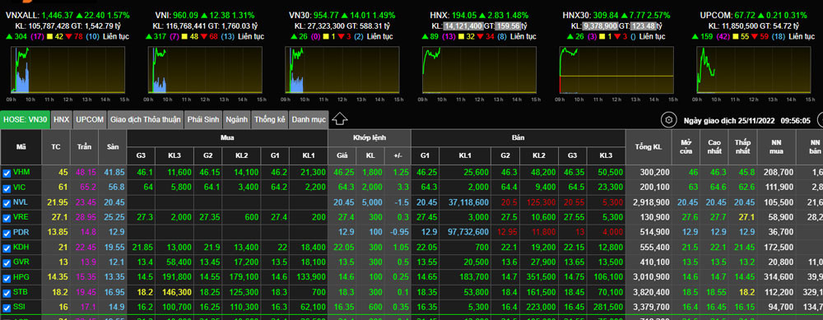Click the Sàn column header
Viewport: 823px width, 320px height.
[112, 147]
